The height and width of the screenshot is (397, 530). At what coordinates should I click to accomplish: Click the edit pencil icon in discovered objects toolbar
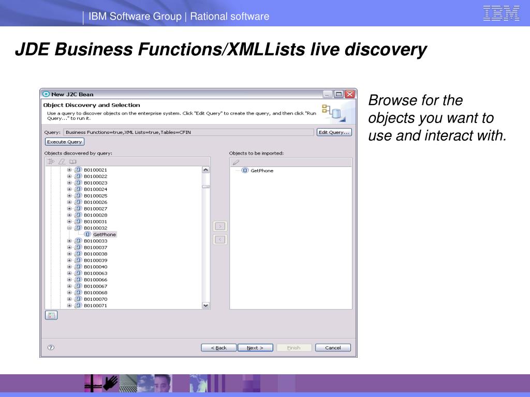click(x=62, y=161)
